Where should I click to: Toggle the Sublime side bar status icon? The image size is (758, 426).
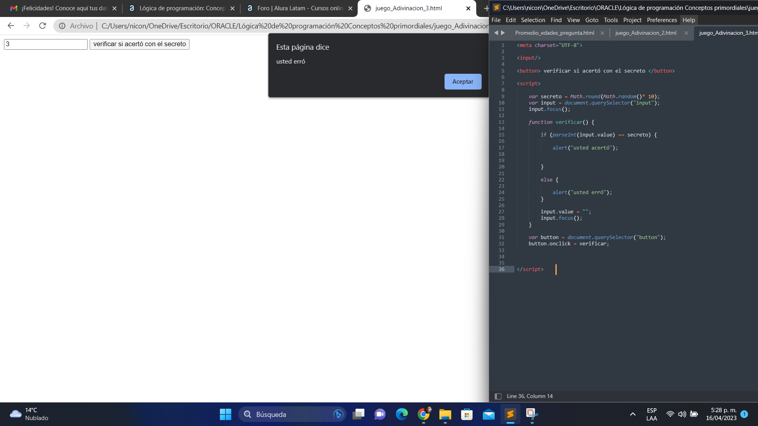[x=498, y=396]
